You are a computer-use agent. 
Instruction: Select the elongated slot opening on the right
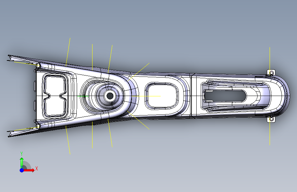225,96
